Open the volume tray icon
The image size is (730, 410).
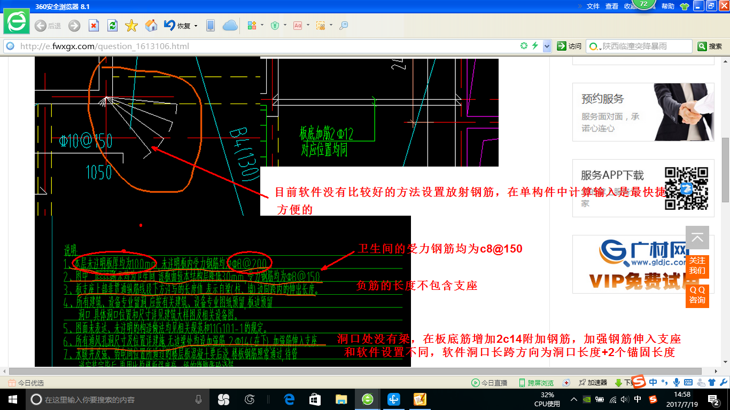(625, 399)
